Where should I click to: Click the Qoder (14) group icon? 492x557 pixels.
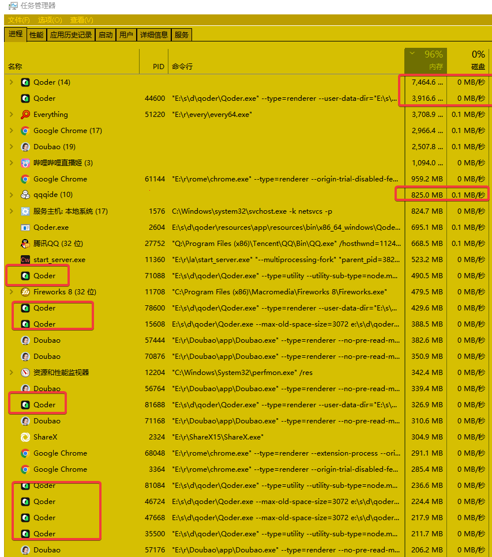(25, 82)
